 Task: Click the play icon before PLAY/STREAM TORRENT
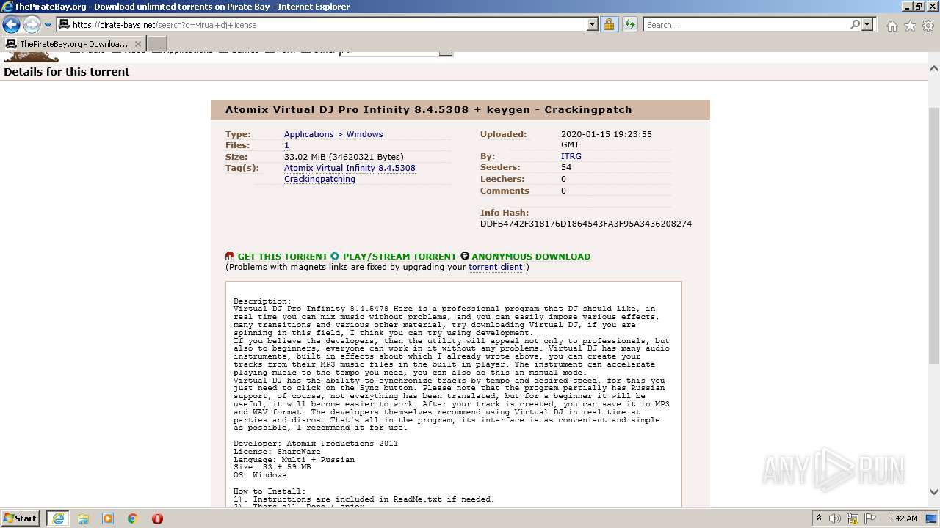click(335, 256)
